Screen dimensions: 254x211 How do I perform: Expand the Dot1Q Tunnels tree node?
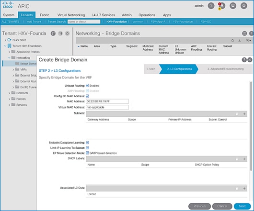point(13,87)
